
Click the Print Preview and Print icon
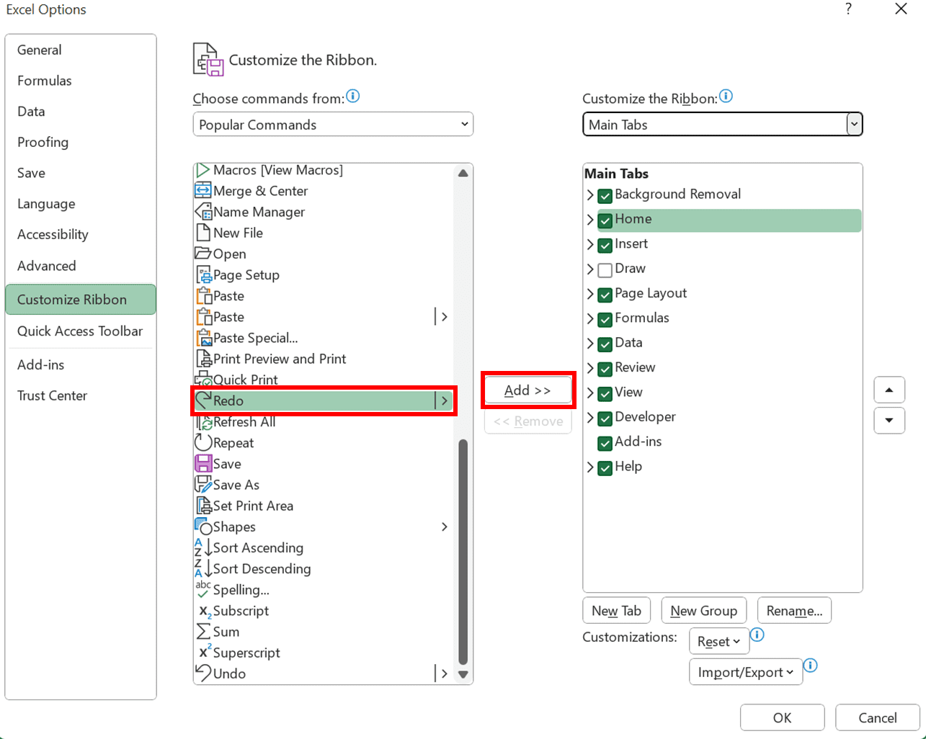tap(203, 359)
